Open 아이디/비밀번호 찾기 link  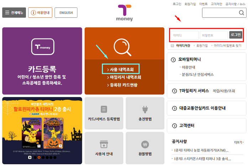(228, 45)
